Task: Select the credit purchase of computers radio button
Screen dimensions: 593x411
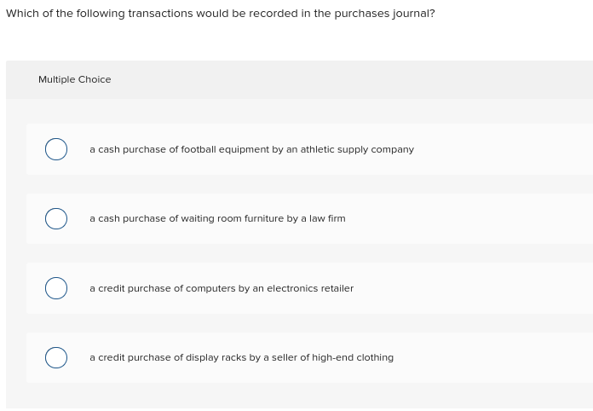Action: point(56,288)
